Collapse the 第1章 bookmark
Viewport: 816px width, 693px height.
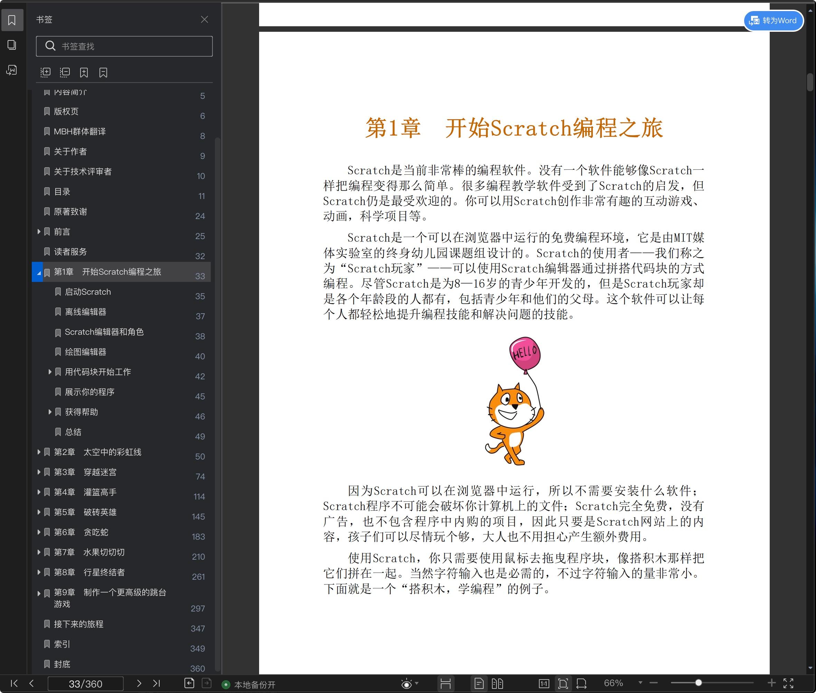click(x=39, y=273)
